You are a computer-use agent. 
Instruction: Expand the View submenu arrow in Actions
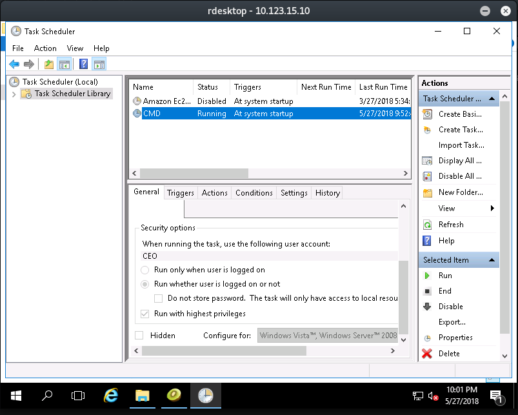[x=492, y=208]
